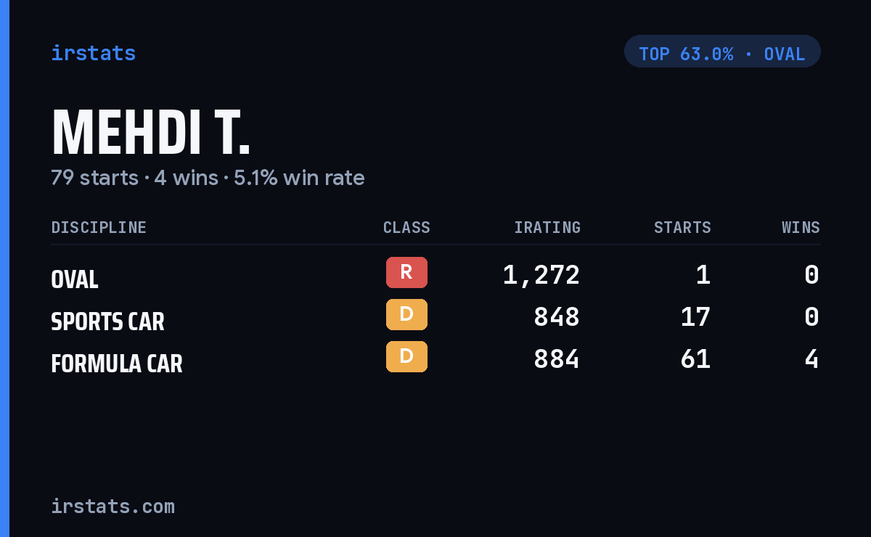Image resolution: width=871 pixels, height=537 pixels.
Task: Click the 61 starts value
Action: (695, 359)
